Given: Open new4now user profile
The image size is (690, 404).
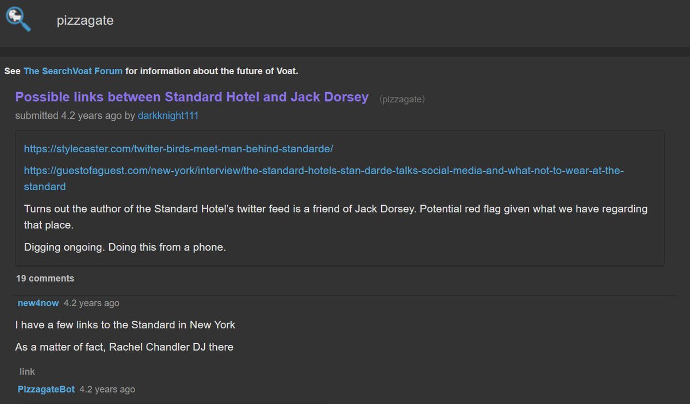Looking at the screenshot, I should (39, 303).
